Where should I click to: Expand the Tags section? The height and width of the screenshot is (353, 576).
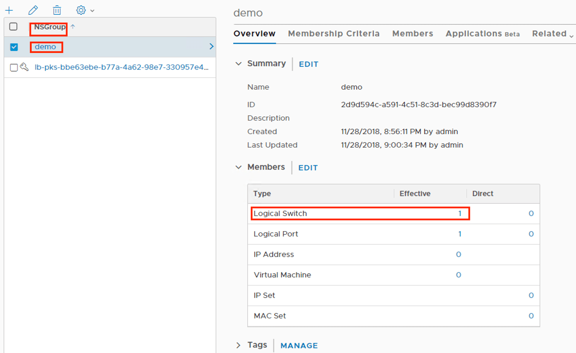point(238,345)
